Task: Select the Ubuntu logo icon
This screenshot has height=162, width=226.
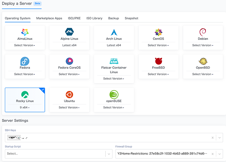Action: [x=69, y=94]
